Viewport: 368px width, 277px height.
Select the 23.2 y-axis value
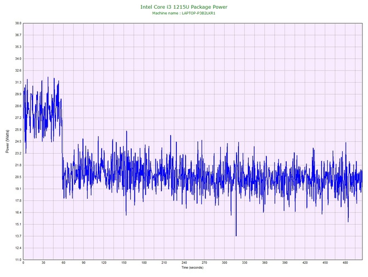pyautogui.click(x=18, y=153)
